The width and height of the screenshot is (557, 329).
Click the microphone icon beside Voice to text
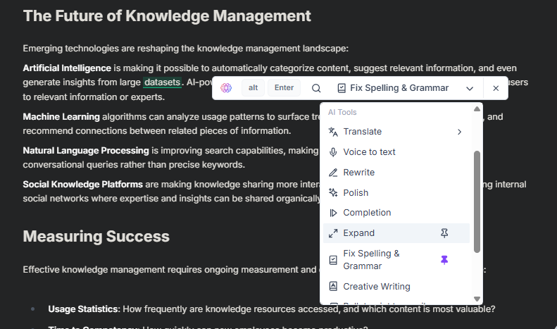333,152
